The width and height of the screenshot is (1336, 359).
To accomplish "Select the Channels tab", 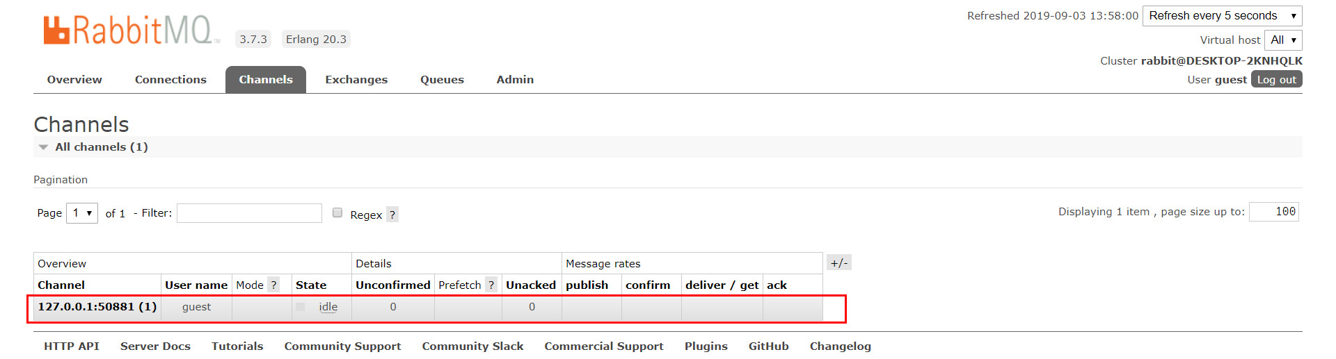I will (x=266, y=80).
